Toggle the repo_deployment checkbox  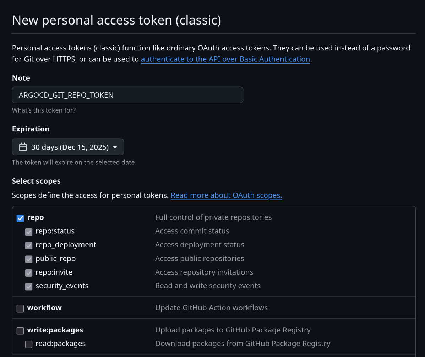pos(29,245)
